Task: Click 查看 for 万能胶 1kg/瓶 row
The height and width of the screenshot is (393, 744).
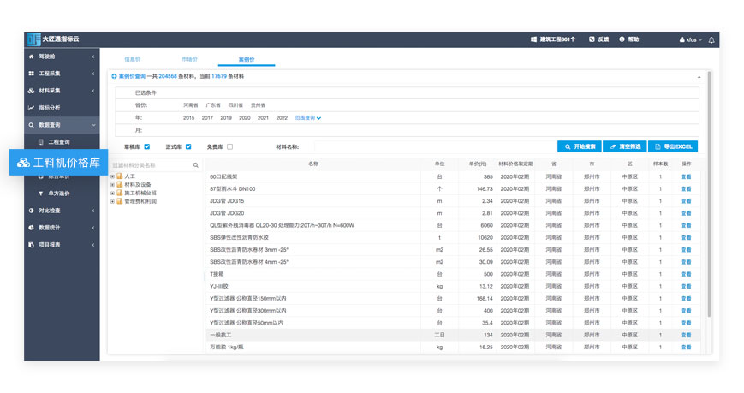Action: [x=686, y=348]
